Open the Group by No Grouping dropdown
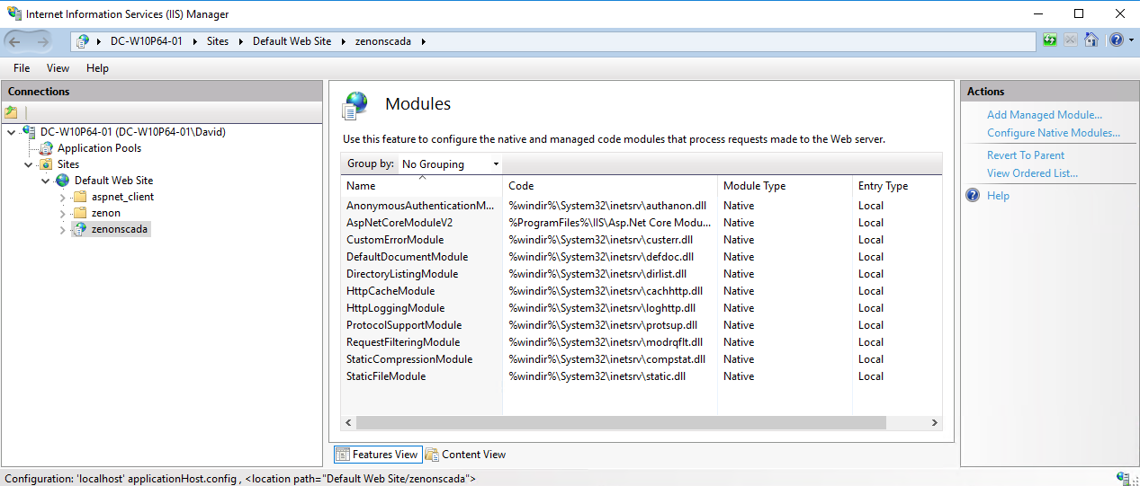Image resolution: width=1140 pixels, height=486 pixels. click(450, 164)
